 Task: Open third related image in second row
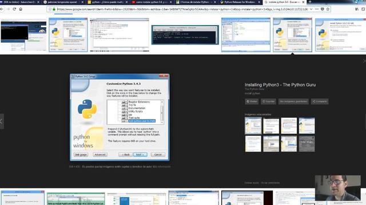289,144
